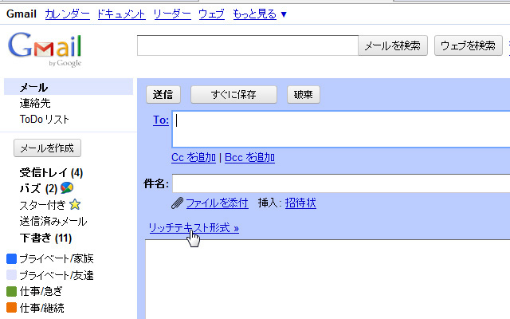Image resolution: width=510 pixels, height=319 pixels.
Task: Click the blue プライベート/家族 label color box
Action: (11, 258)
